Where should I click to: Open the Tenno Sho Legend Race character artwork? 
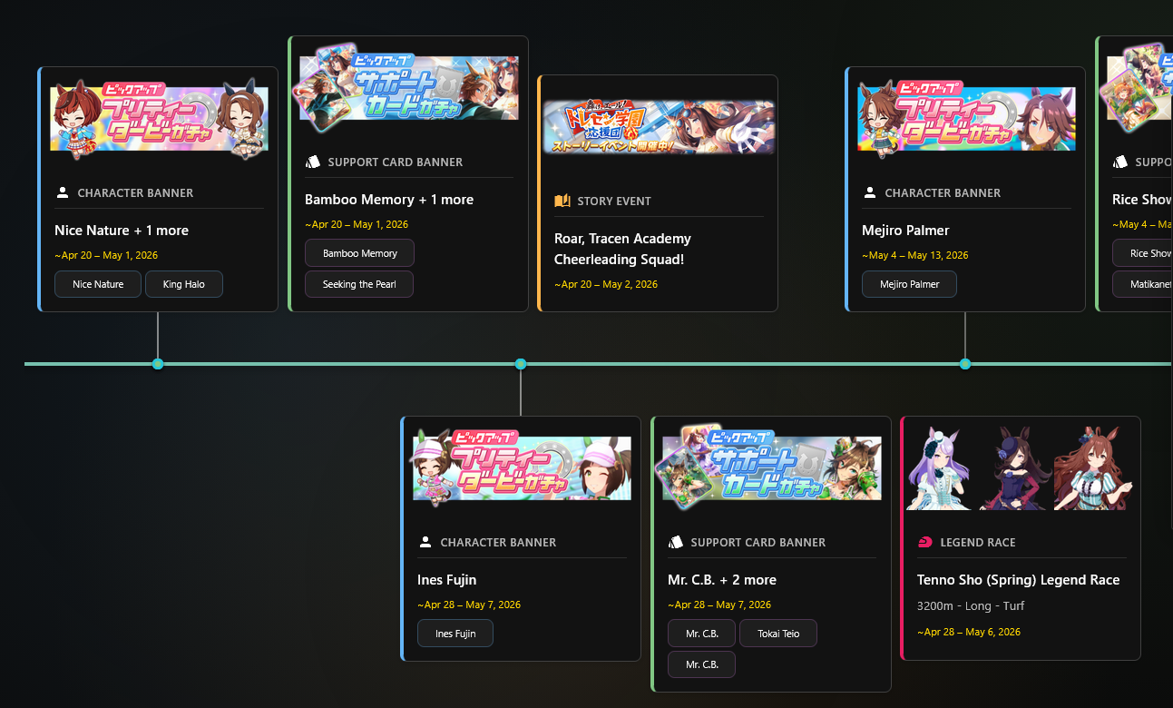click(1021, 467)
